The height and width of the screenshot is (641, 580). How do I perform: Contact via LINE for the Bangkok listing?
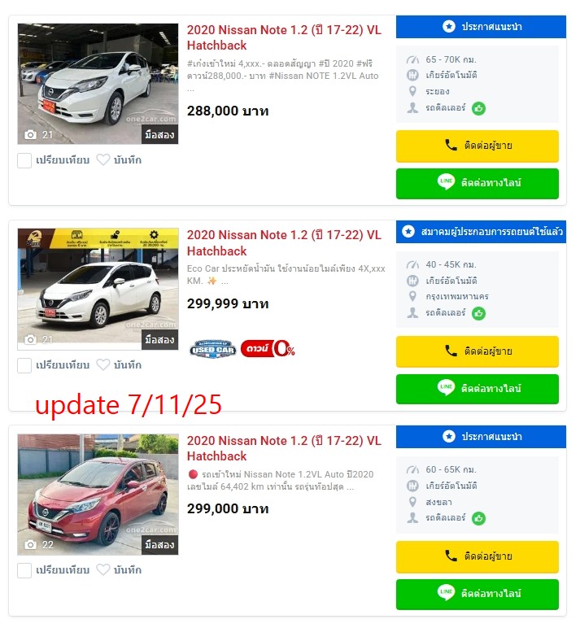coord(477,389)
